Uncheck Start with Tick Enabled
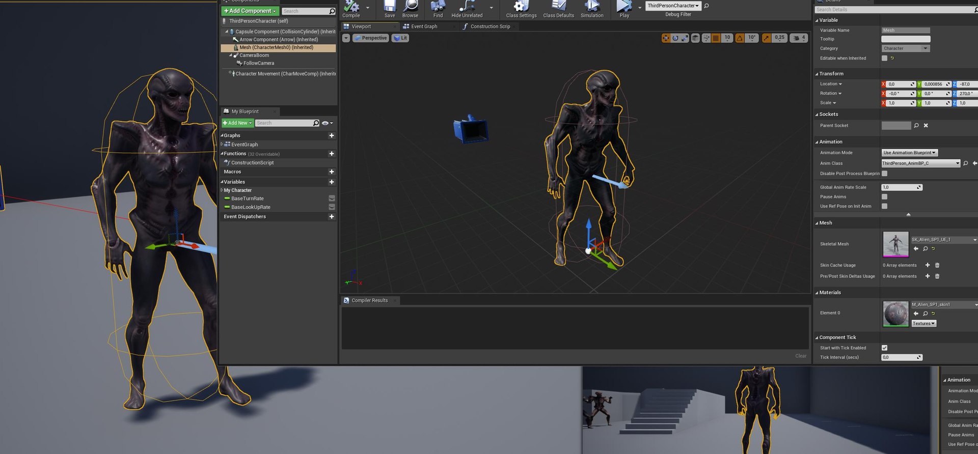Image resolution: width=978 pixels, height=454 pixels. pyautogui.click(x=884, y=348)
